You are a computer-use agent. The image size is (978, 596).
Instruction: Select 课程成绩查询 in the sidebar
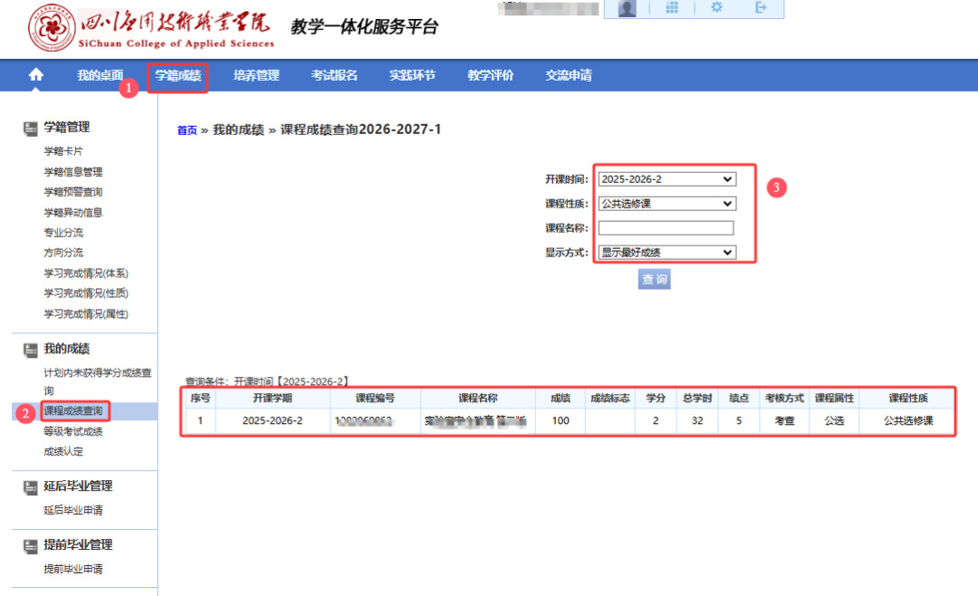[x=73, y=410]
